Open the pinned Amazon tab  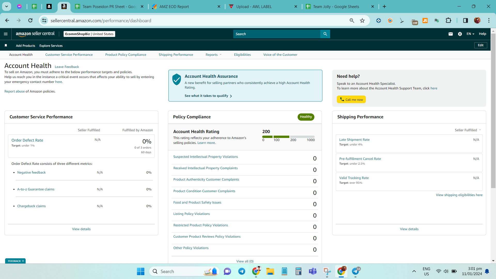[x=64, y=6]
